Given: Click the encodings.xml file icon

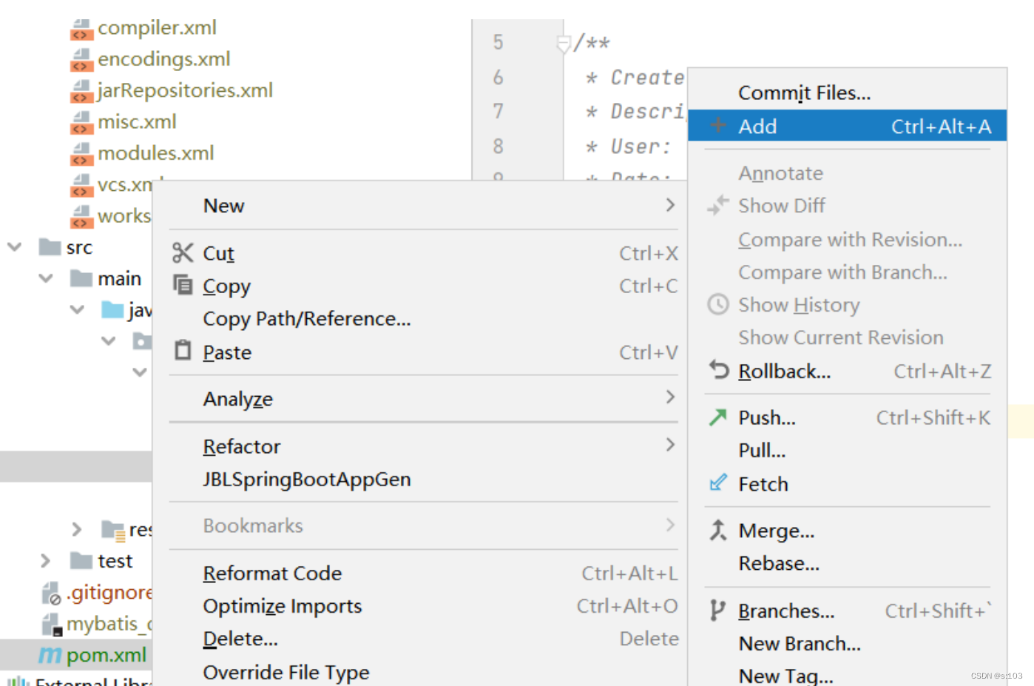Looking at the screenshot, I should coord(81,60).
